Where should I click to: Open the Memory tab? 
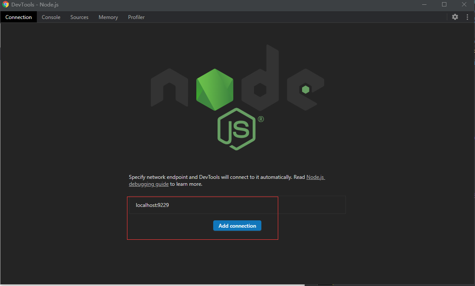(108, 17)
